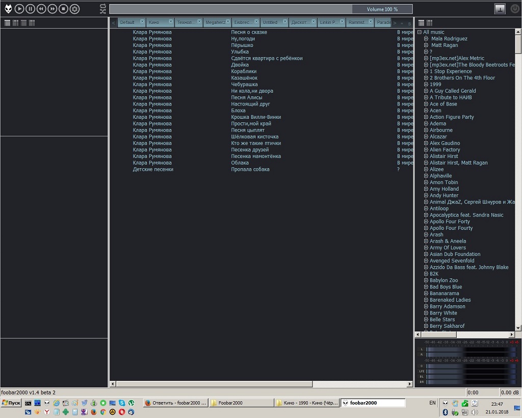Skip to the previous track
Screen dimensions: 522x418
point(41,9)
